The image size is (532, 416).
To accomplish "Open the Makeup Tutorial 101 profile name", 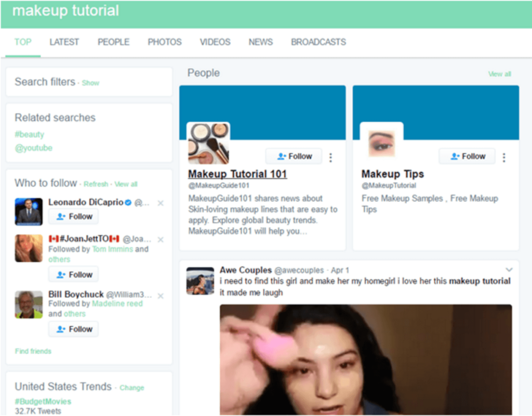I will 237,174.
